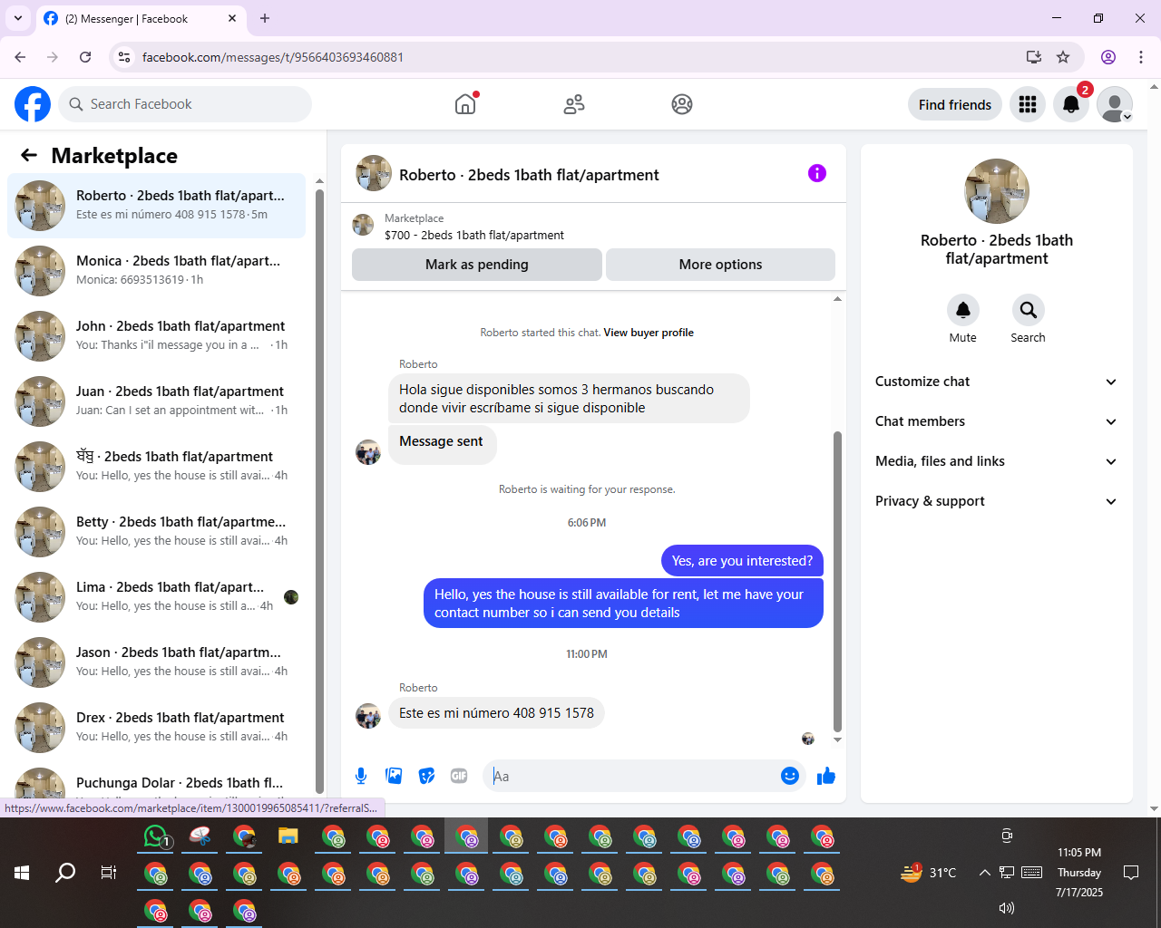Click the 'Yes, are you interested?' message bubble
Screen dimensions: 1161x928
tap(742, 561)
